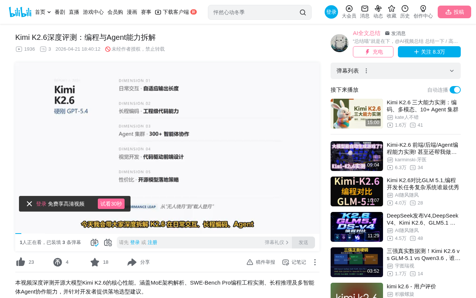Open 弹幕礼仪 etiquette link
476x298 pixels.
277,242
